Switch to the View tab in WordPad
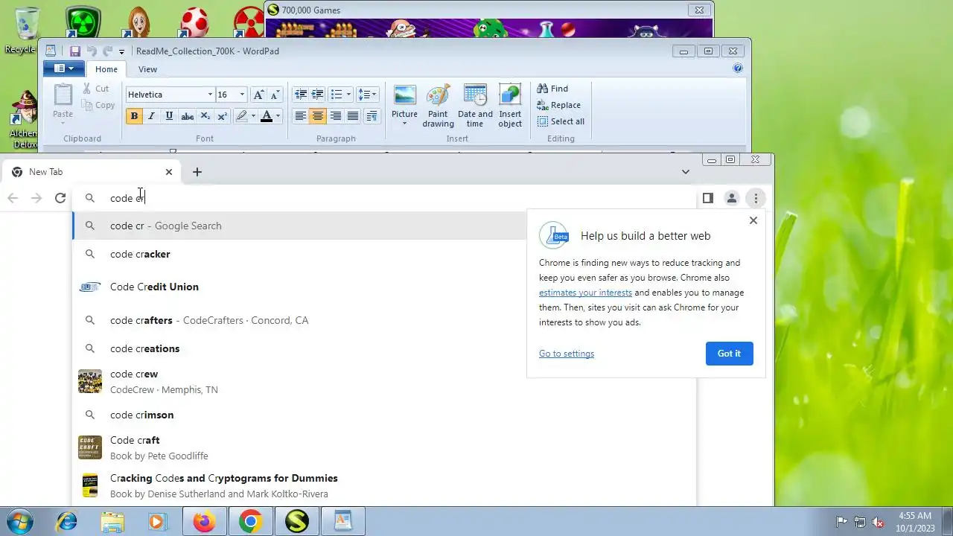Image resolution: width=953 pixels, height=536 pixels. click(147, 69)
